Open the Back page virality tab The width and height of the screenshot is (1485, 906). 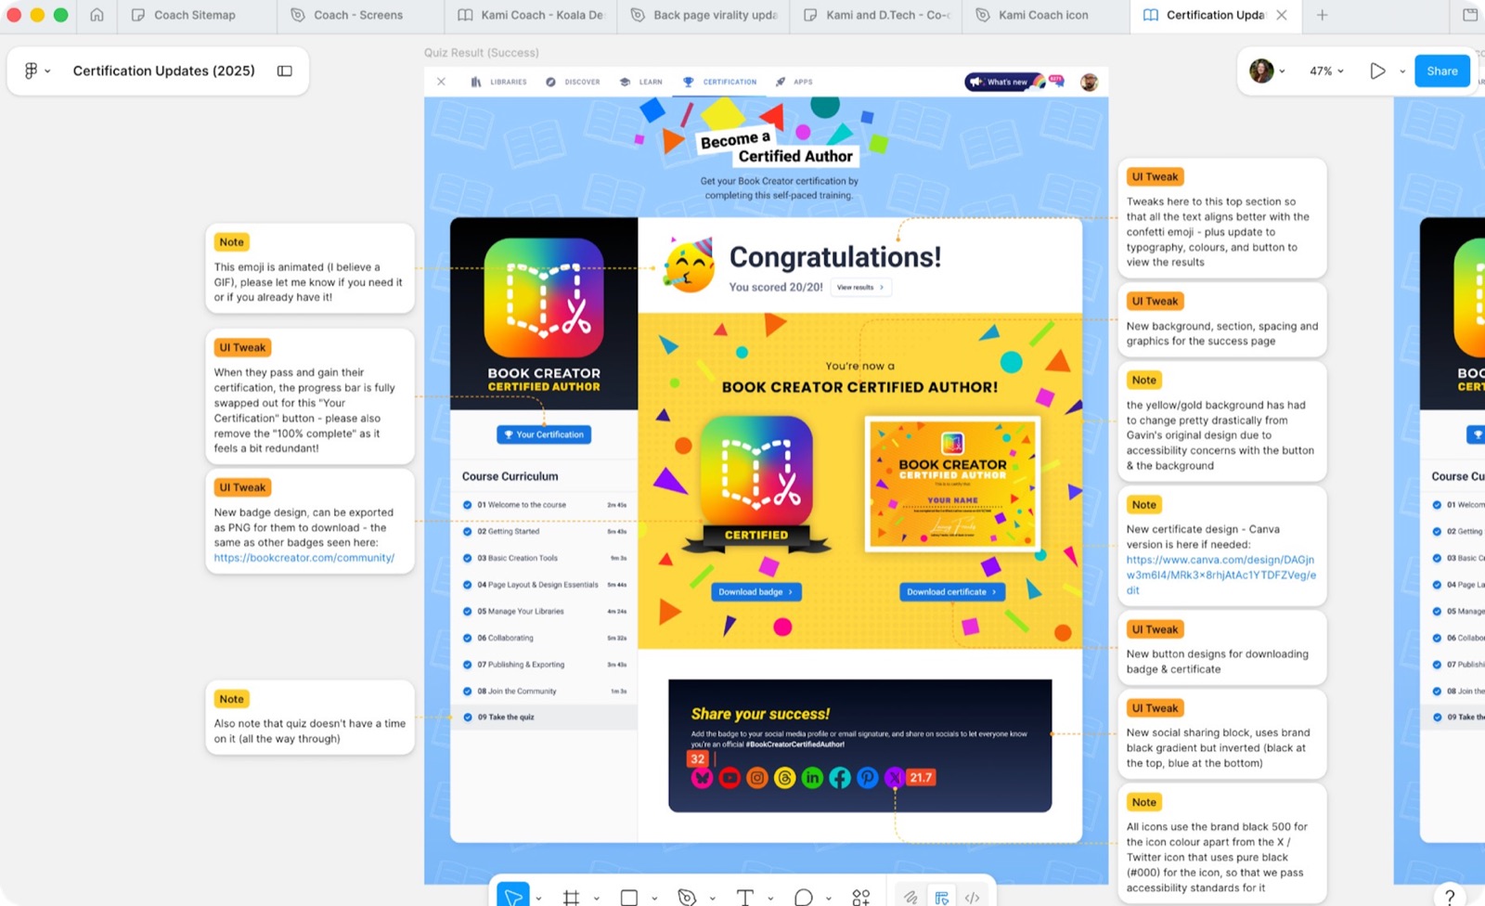tap(703, 15)
